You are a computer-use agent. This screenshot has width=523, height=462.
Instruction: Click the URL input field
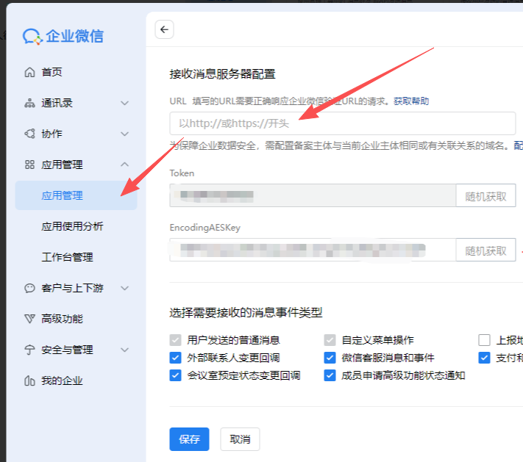coord(343,123)
